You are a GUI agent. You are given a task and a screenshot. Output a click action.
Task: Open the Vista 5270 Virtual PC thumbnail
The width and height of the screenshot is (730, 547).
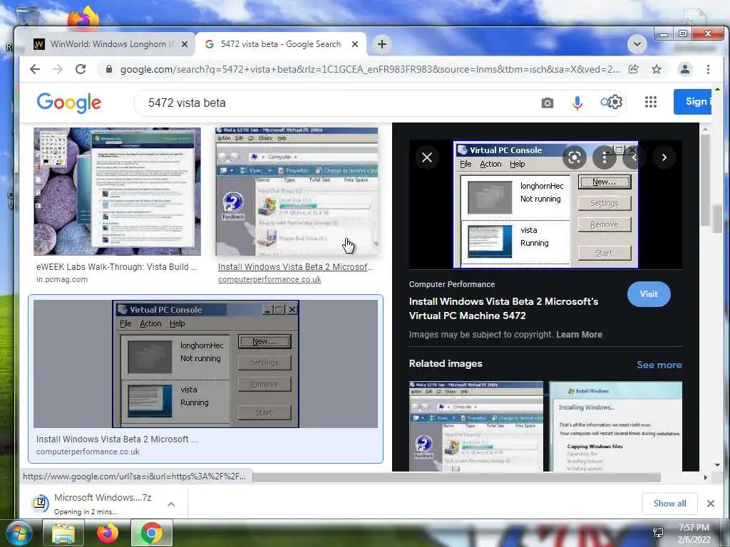297,191
